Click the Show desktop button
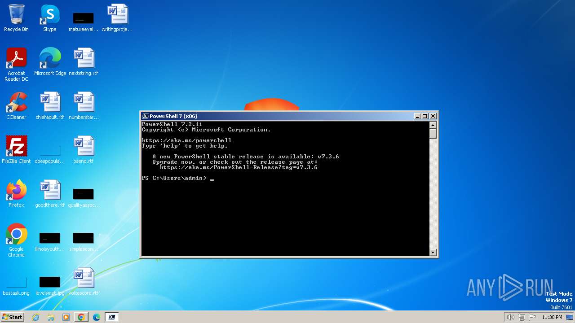Screen dimensions: 575x323 [570, 317]
